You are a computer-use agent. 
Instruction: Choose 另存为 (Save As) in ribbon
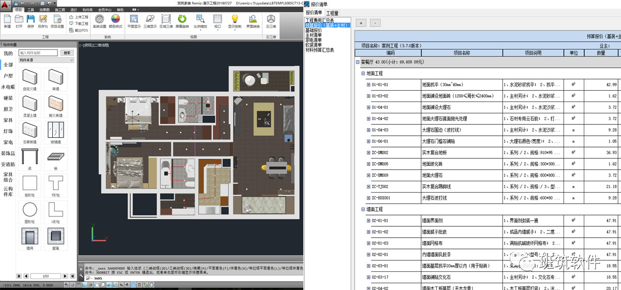coord(42,21)
